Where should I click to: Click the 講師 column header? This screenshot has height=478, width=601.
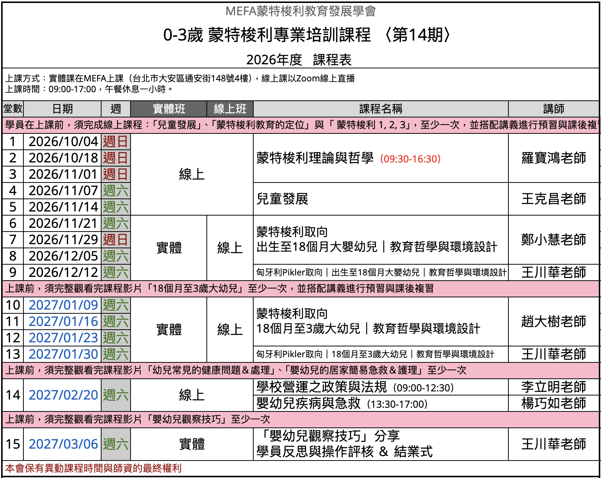pyautogui.click(x=553, y=109)
